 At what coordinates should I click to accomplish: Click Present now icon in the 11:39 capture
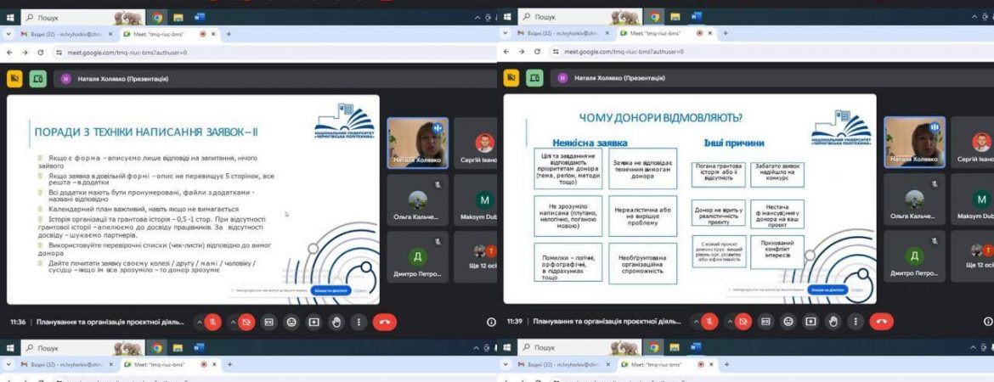point(810,322)
